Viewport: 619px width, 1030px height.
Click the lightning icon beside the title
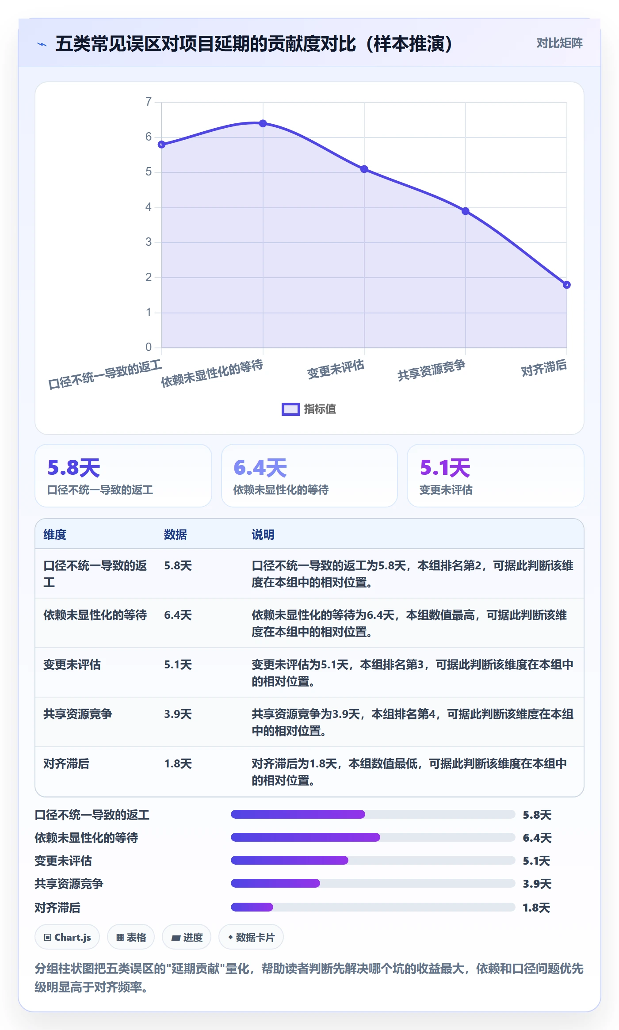coord(42,44)
